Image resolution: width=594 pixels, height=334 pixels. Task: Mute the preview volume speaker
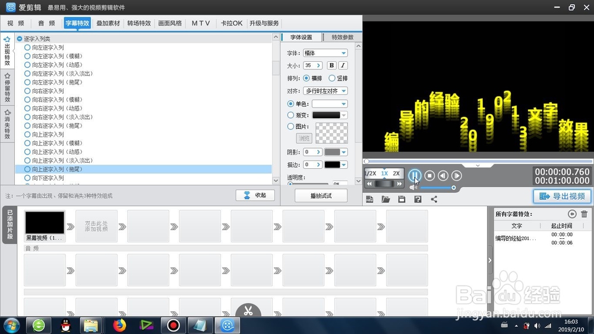[413, 187]
